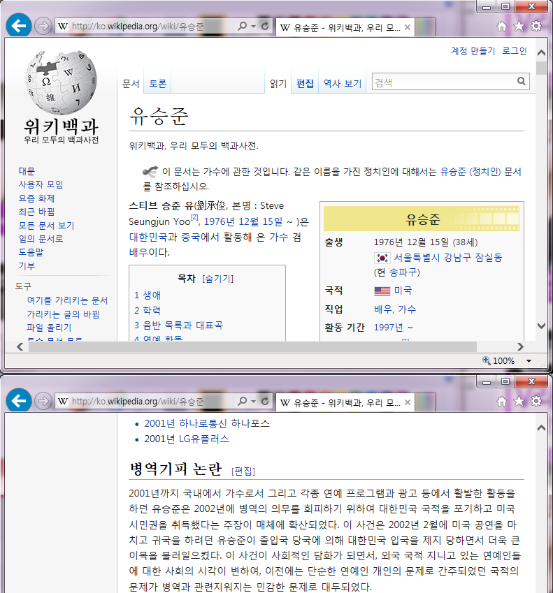Click the US flag icon next to 미국
This screenshot has width=553, height=593.
coord(382,291)
